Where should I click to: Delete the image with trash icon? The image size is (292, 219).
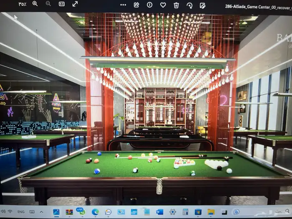176,5
